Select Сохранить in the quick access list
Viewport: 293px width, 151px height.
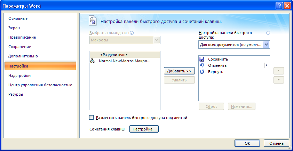tap(234, 59)
